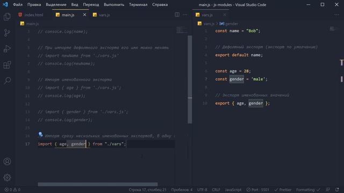The image size is (344, 193).
Task: Change language mode via JavaScript item
Action: 233,190
